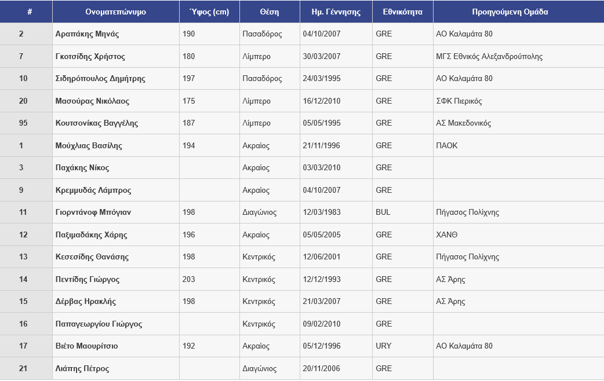Click the Θέση column header
Viewport: 604px width, 381px height.
pyautogui.click(x=270, y=12)
